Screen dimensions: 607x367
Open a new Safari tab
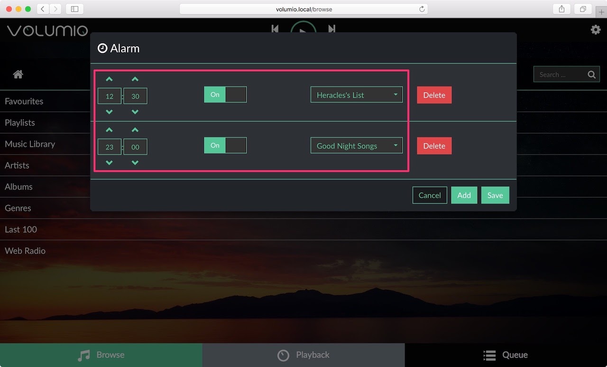pos(601,12)
